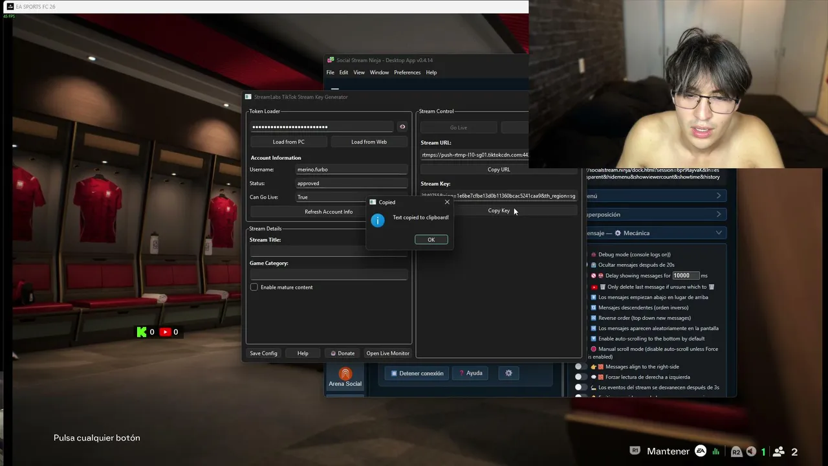This screenshot has height=466, width=828.
Task: Enable mature content checkbox
Action: [x=254, y=287]
